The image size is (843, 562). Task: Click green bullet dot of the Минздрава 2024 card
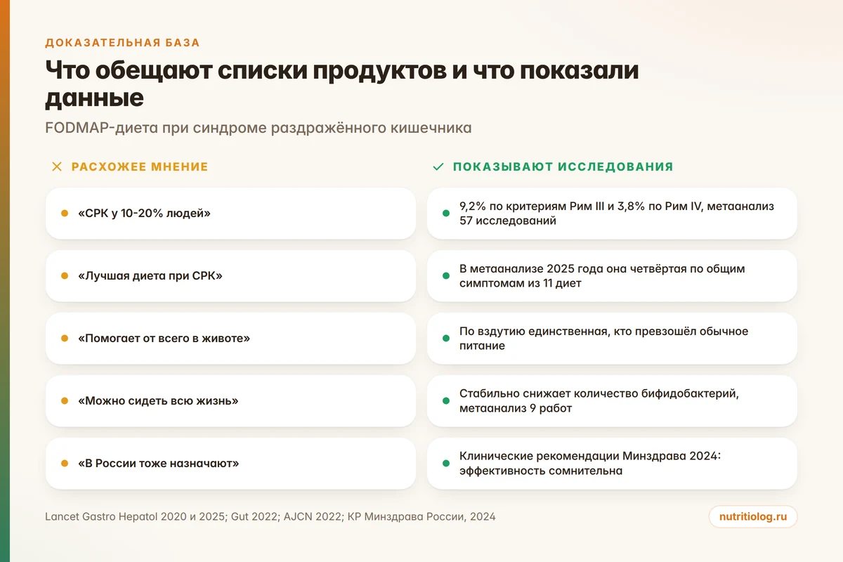(x=446, y=464)
